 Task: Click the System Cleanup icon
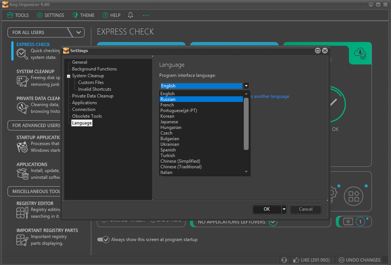[23, 81]
